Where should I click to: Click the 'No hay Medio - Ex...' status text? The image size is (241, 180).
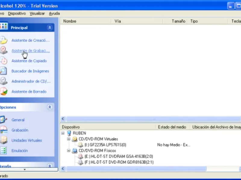pos(174,145)
